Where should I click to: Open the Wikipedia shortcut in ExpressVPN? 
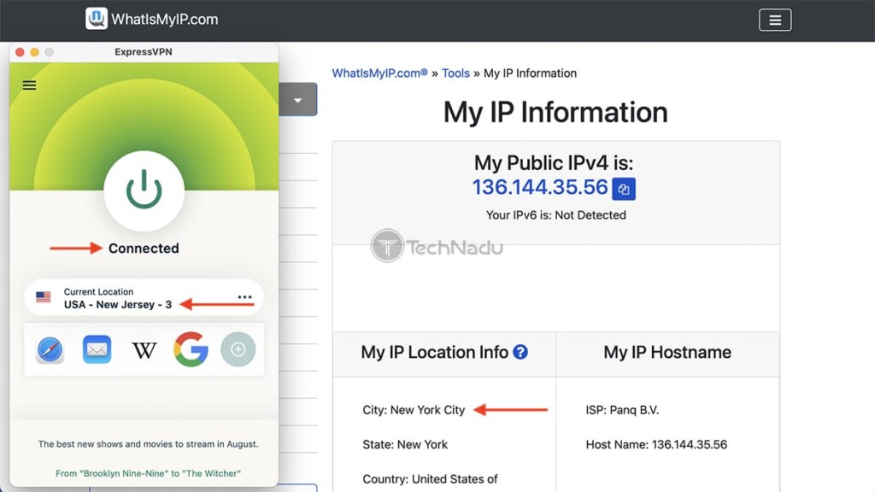coord(144,349)
